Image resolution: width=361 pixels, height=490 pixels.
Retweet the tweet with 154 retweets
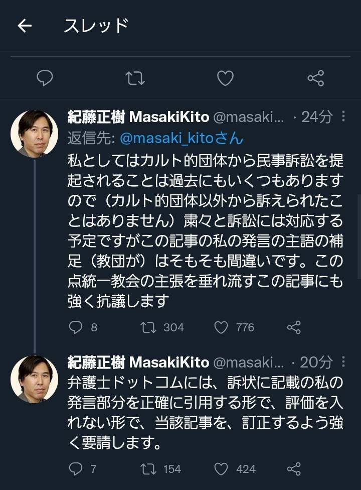[148, 469]
